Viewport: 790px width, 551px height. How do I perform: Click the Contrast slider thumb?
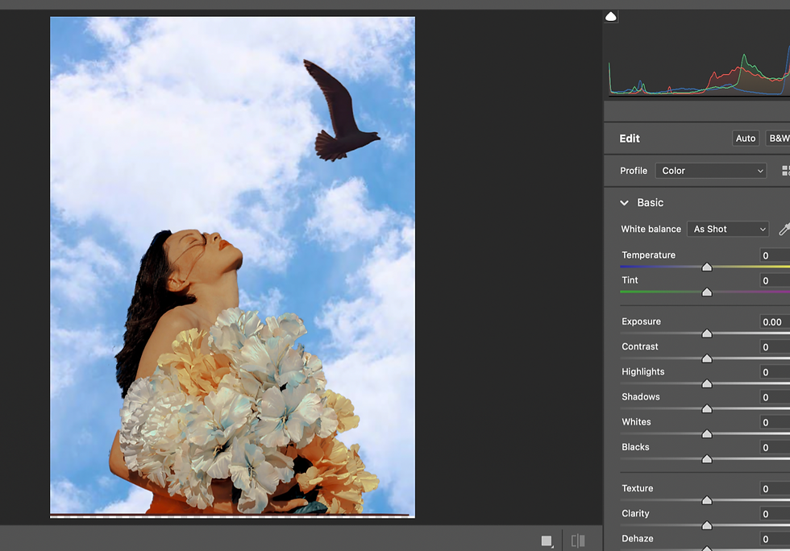click(707, 358)
